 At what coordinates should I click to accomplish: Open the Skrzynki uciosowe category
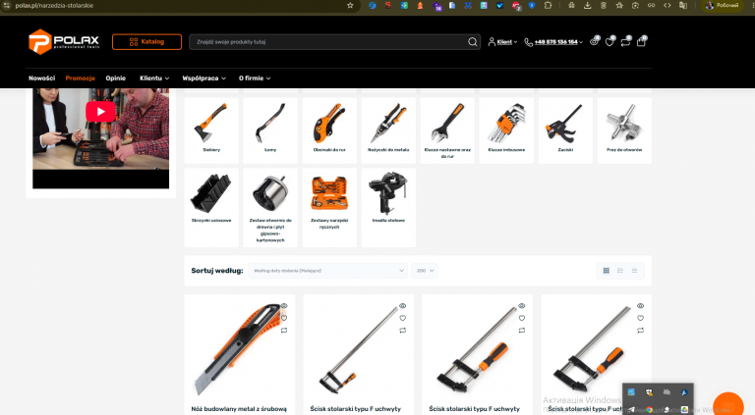click(x=211, y=207)
